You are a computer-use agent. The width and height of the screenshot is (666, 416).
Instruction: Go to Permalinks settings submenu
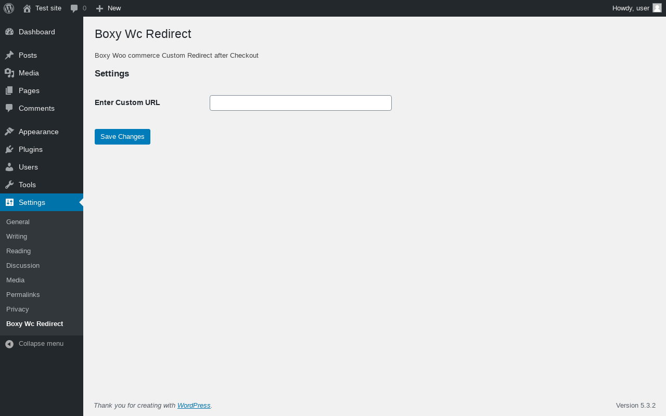coord(23,295)
